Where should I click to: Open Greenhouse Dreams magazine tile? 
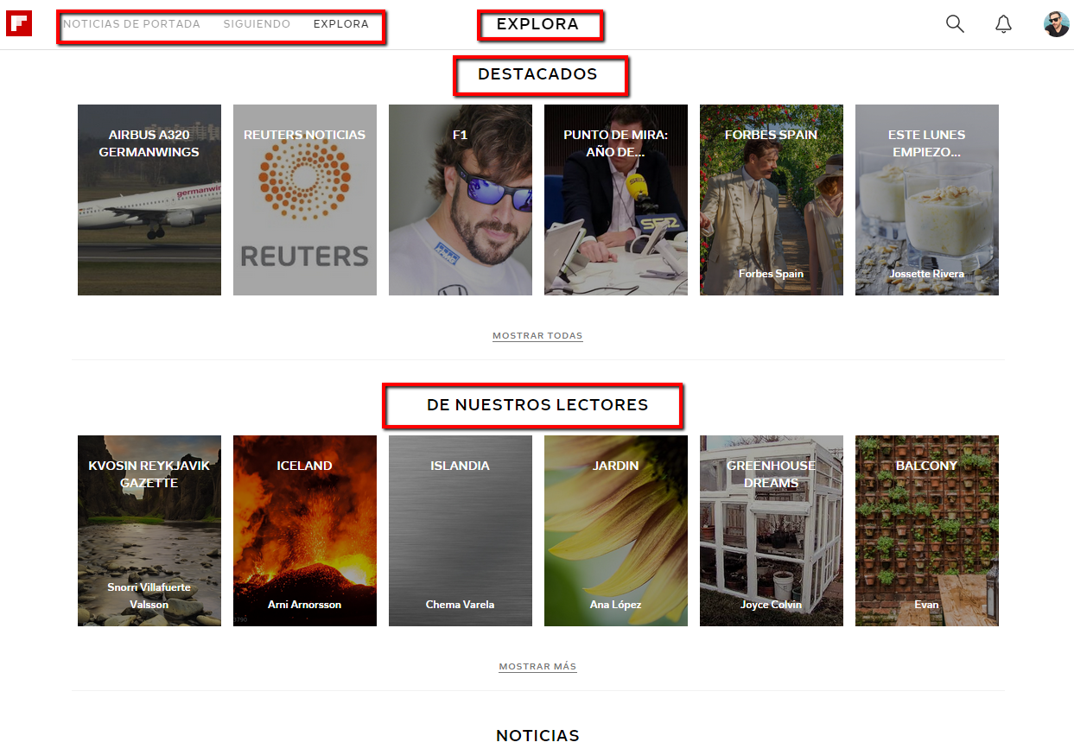click(772, 531)
